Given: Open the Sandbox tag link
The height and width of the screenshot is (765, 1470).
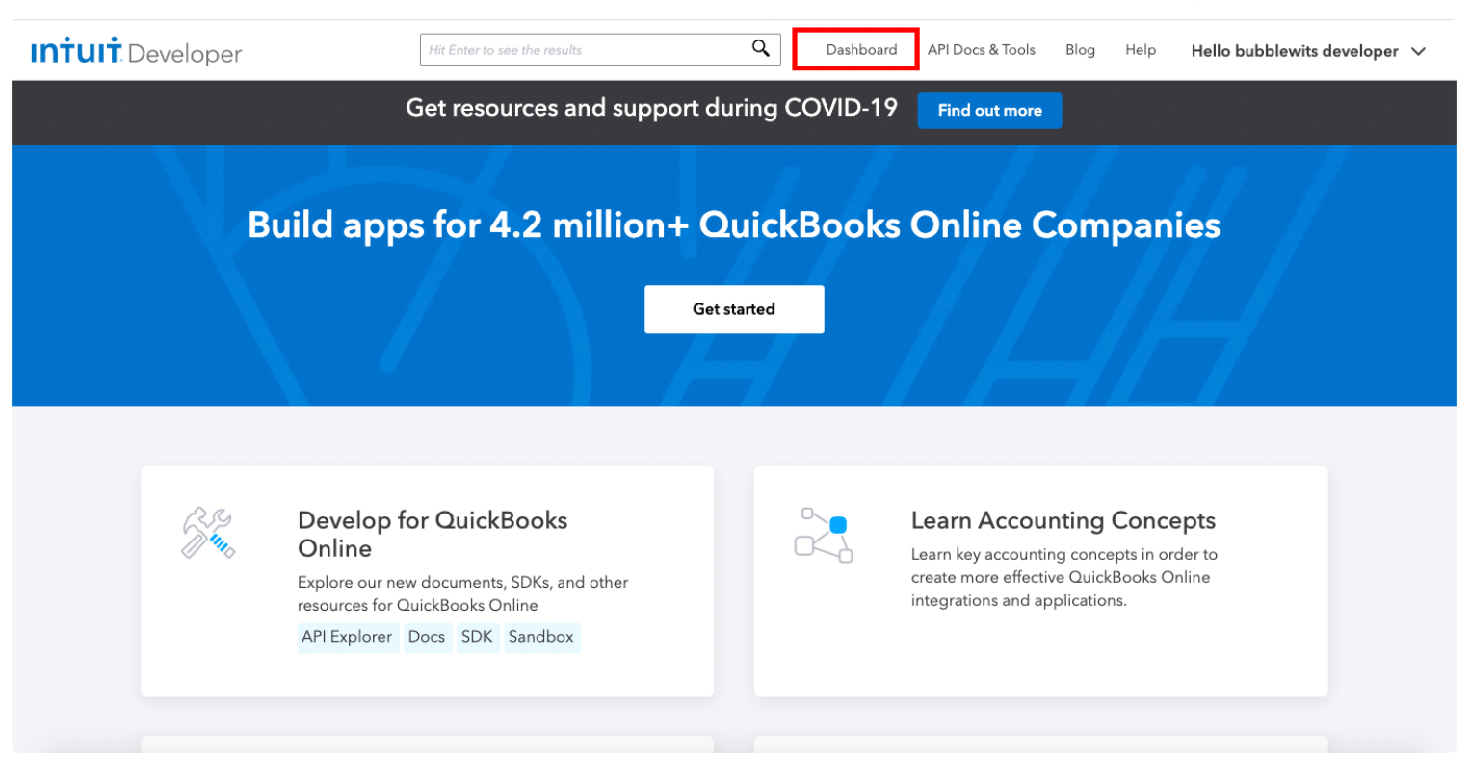Looking at the screenshot, I should (541, 637).
